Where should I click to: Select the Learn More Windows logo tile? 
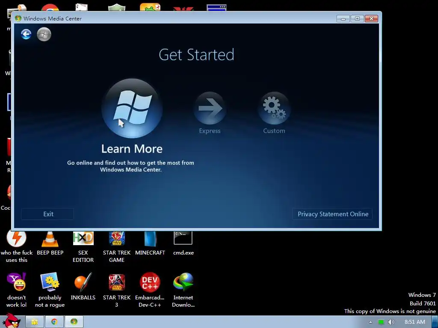coord(132,108)
